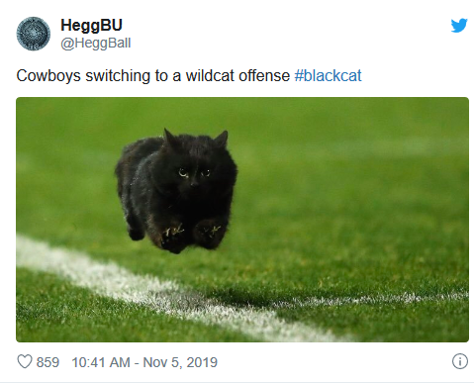The image size is (474, 383).
Task: Open the 10:41 AM timestamp link
Action: click(101, 362)
